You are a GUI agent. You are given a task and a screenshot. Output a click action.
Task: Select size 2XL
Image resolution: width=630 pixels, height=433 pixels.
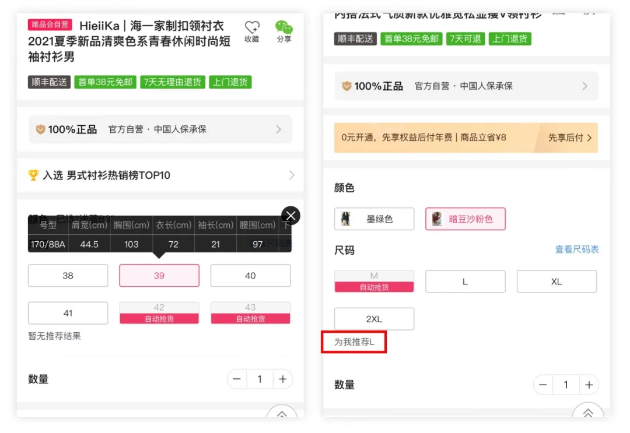374,319
